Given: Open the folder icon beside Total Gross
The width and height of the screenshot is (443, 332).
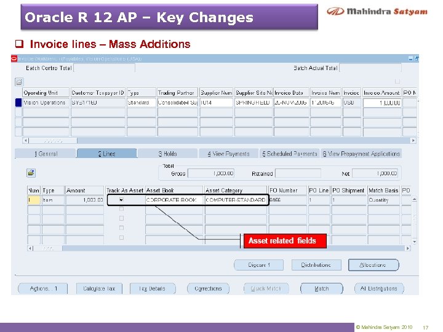Looking at the screenshot, I should [x=31, y=173].
